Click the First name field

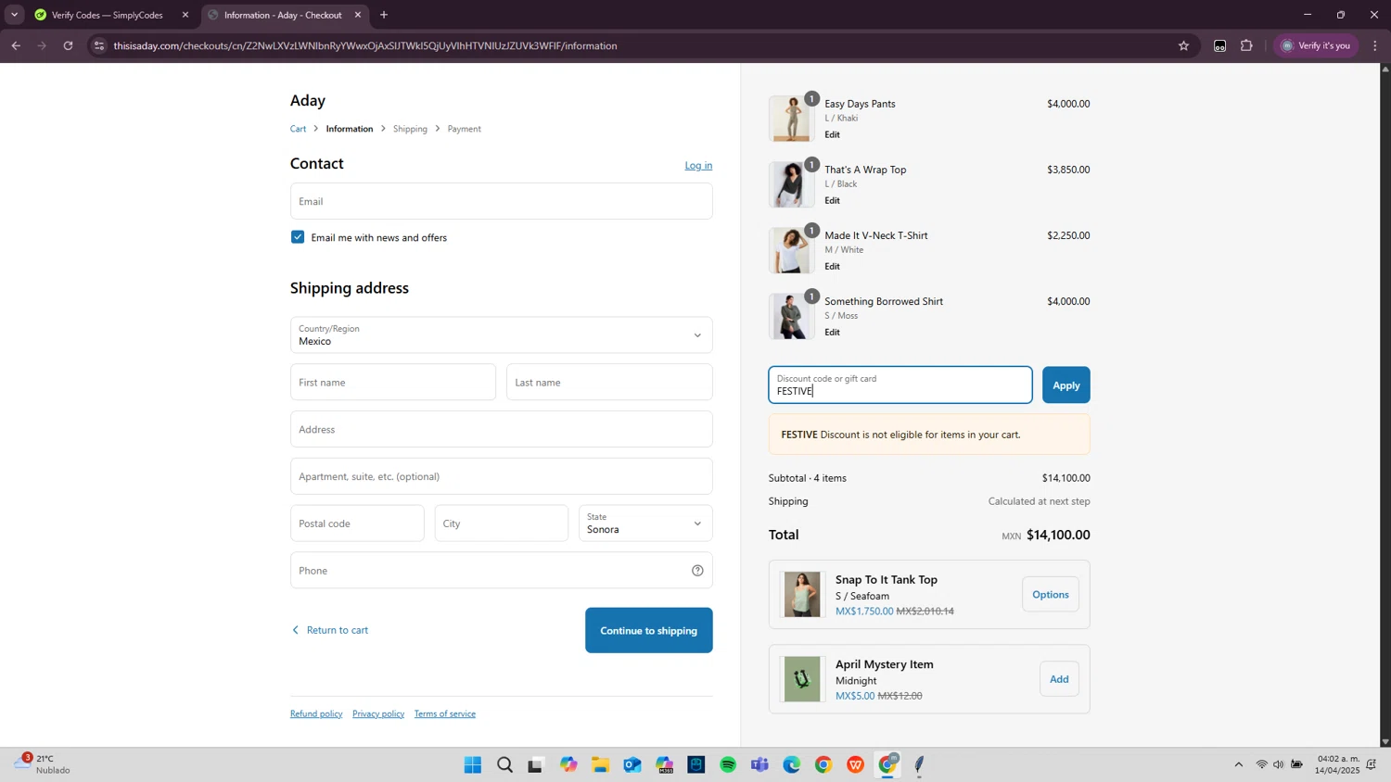point(393,382)
